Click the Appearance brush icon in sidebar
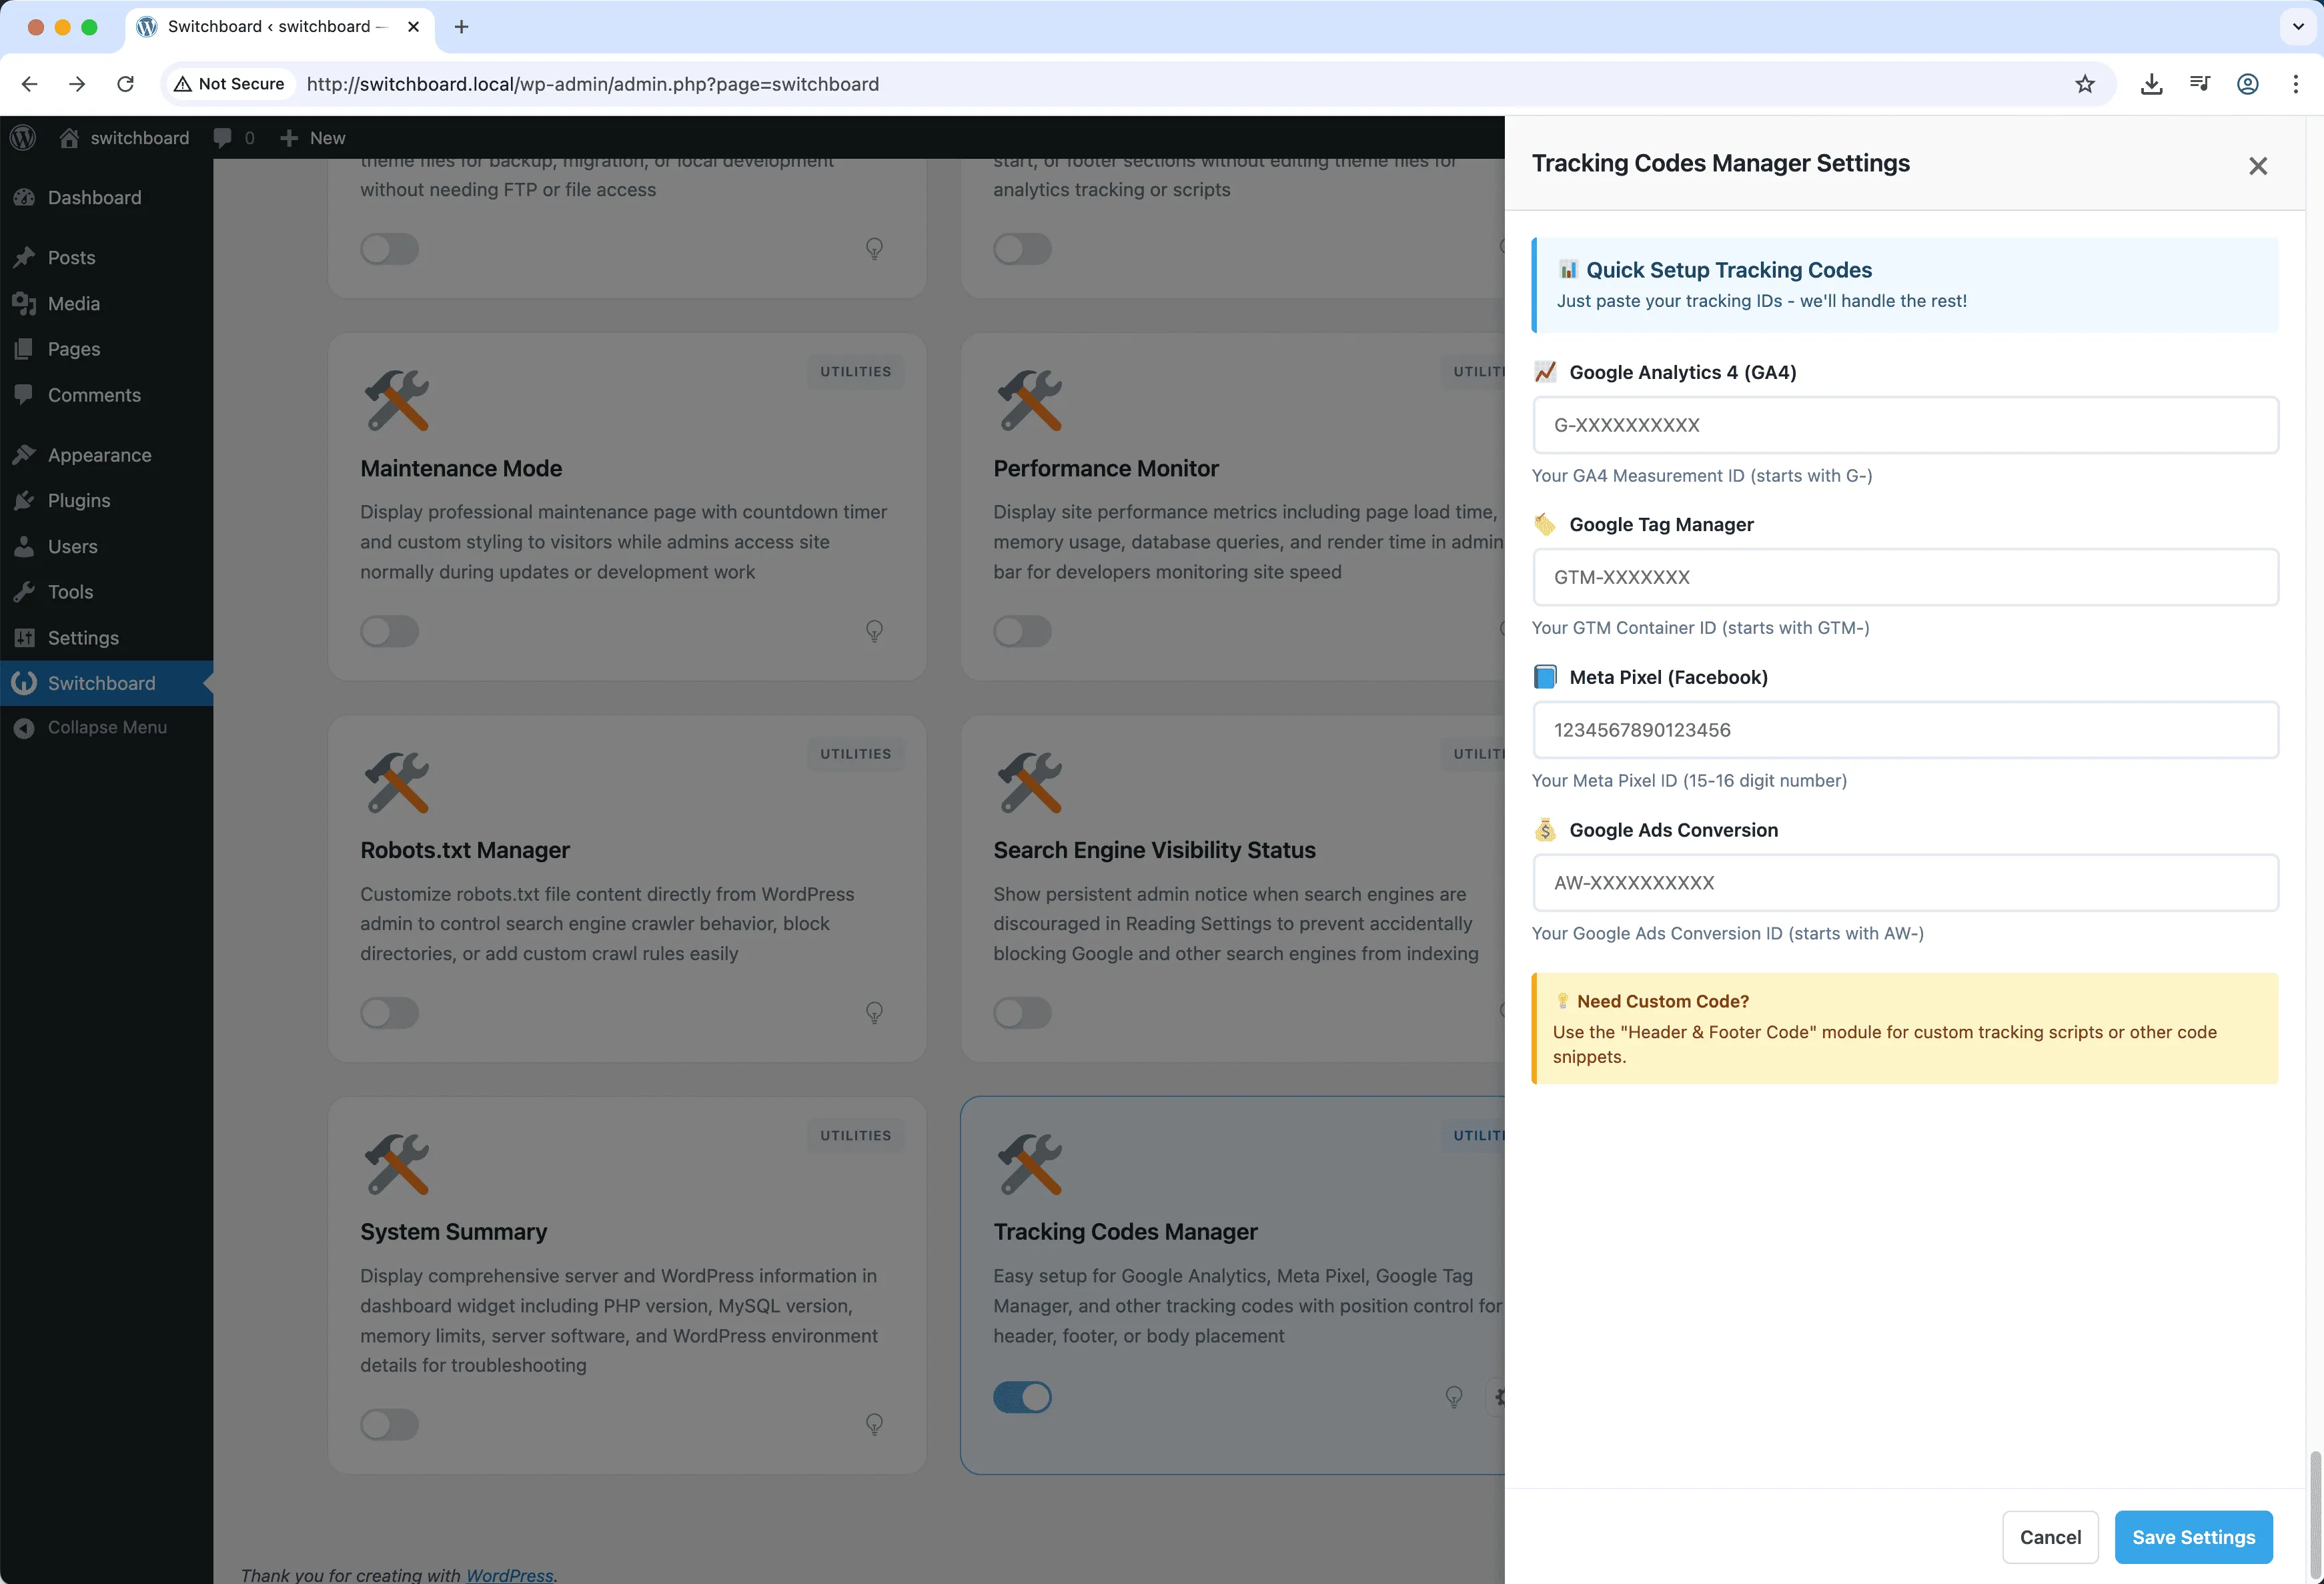Screen dimensions: 2324x1584 [x=25, y=454]
